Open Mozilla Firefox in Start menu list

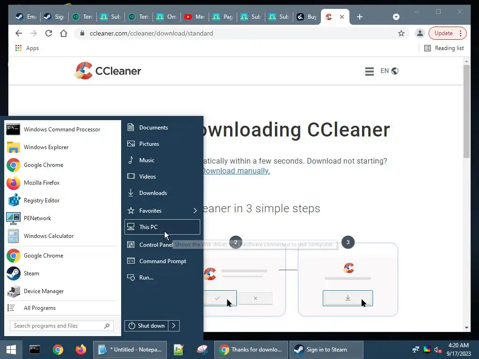click(61, 183)
